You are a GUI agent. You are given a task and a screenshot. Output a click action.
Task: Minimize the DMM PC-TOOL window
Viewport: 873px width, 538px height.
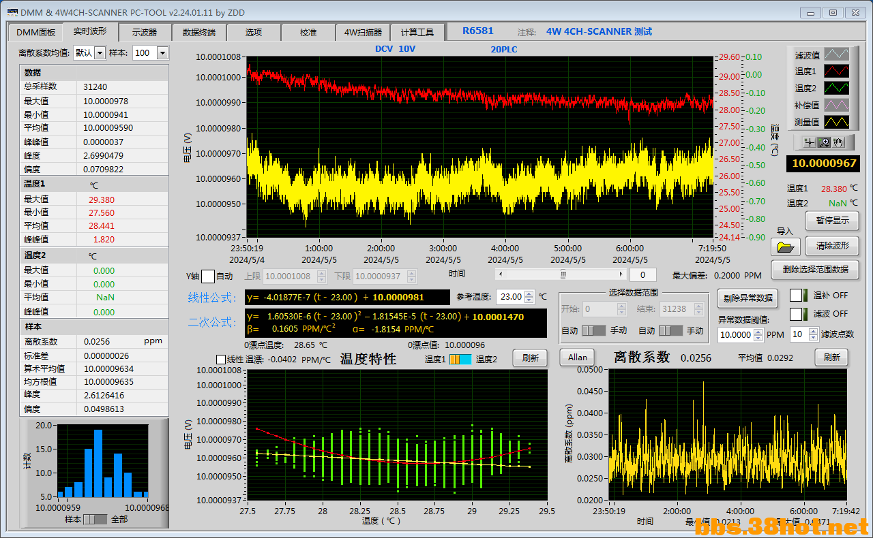[x=810, y=12]
